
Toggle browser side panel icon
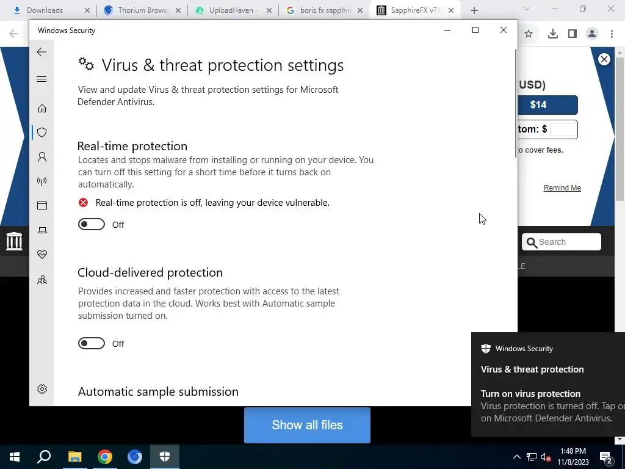point(573,34)
